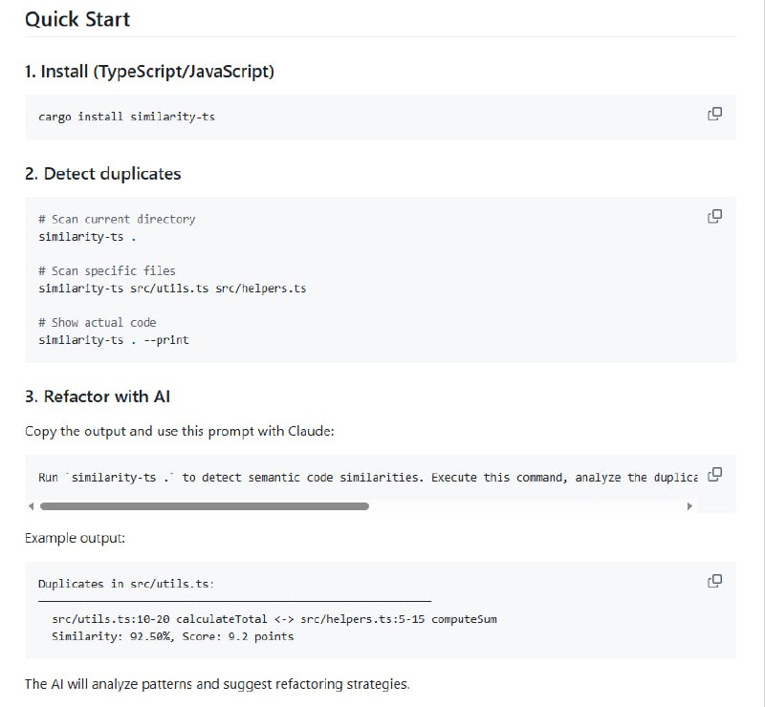Copy the Claude prompt text
The height and width of the screenshot is (707, 765).
(x=714, y=474)
